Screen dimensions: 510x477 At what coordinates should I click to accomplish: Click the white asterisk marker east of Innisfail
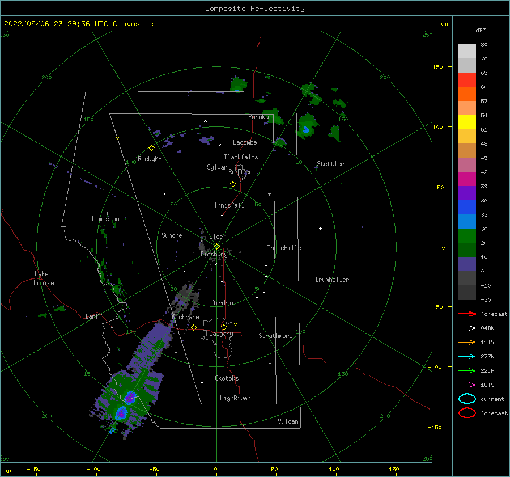point(269,195)
